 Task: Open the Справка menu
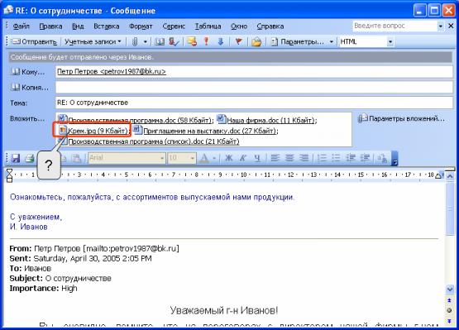[270, 26]
